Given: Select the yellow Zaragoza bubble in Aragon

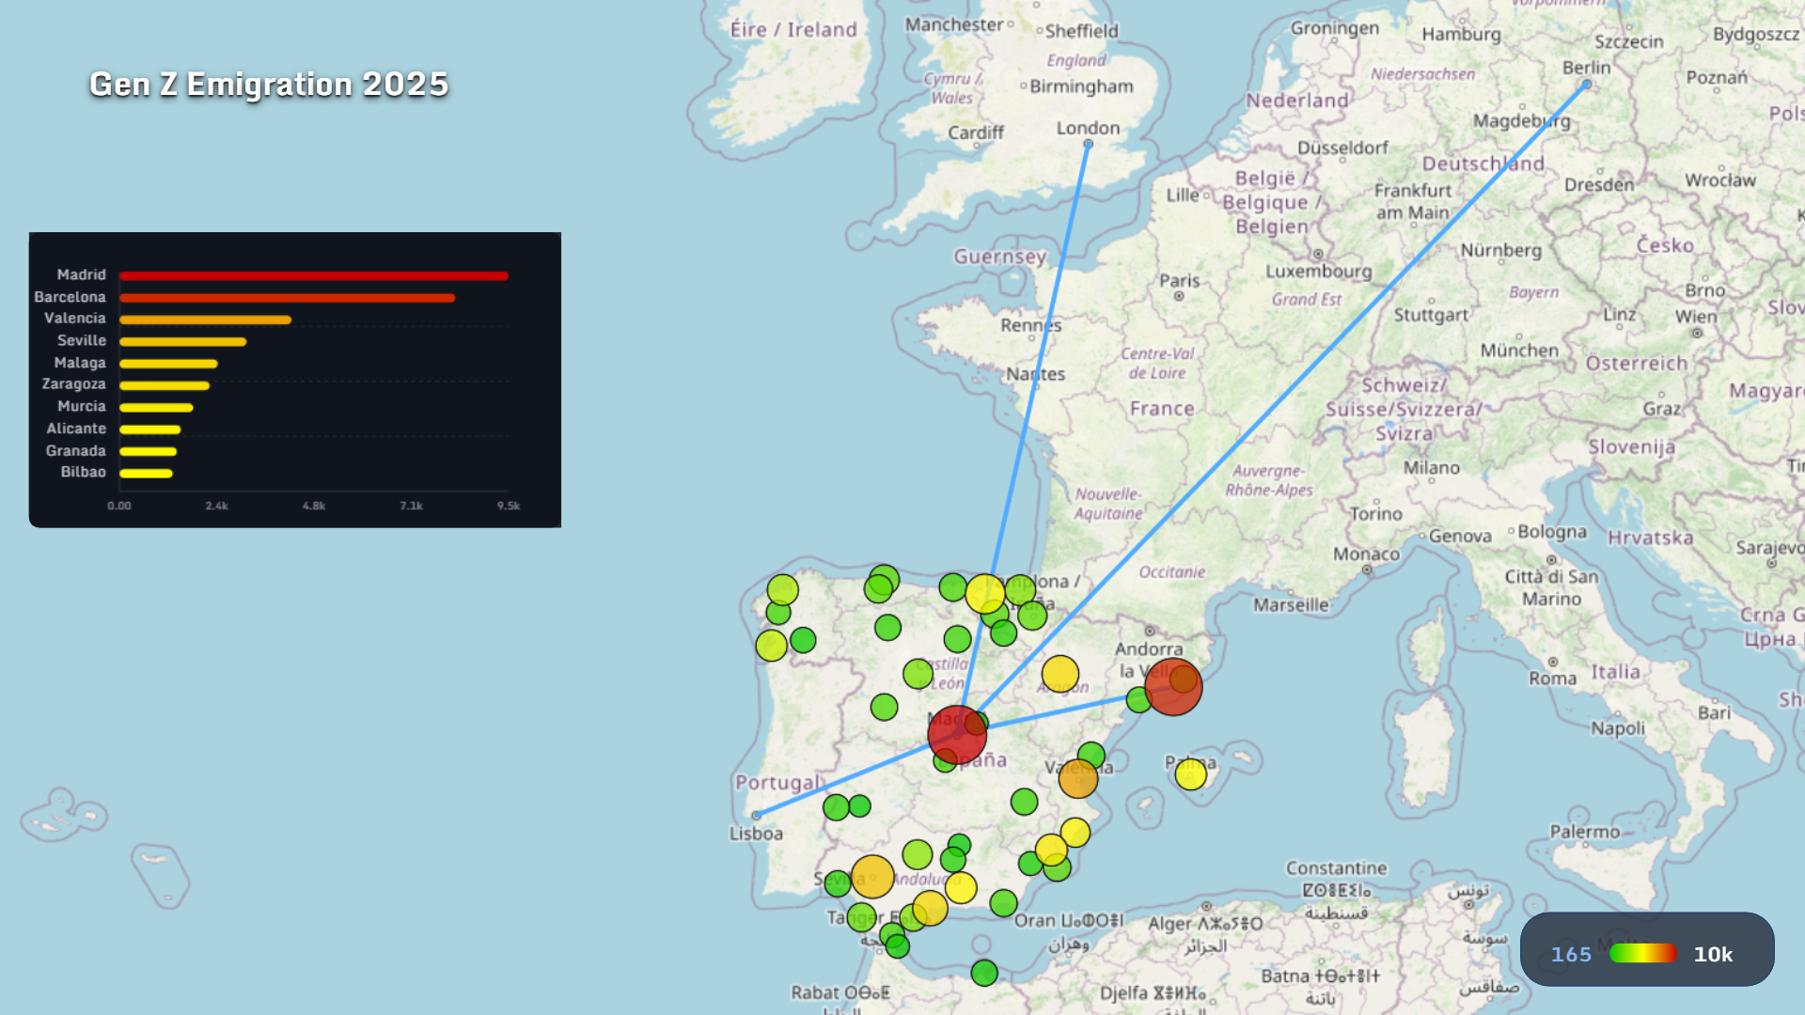Looking at the screenshot, I should pos(1059,674).
